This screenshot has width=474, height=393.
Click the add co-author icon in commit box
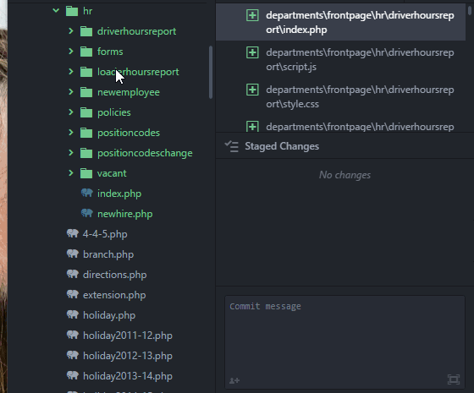[x=234, y=380]
